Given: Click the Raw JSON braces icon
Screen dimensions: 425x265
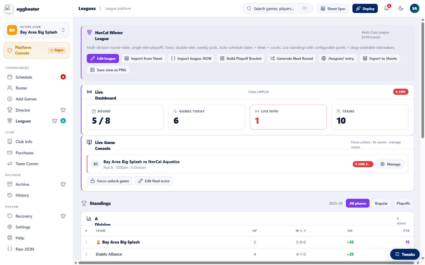Looking at the screenshot, I should coord(10,249).
